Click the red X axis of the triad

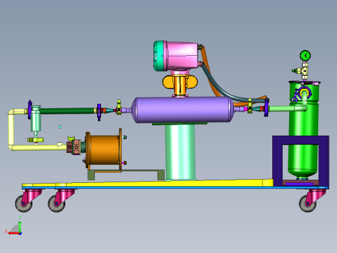[14, 234]
